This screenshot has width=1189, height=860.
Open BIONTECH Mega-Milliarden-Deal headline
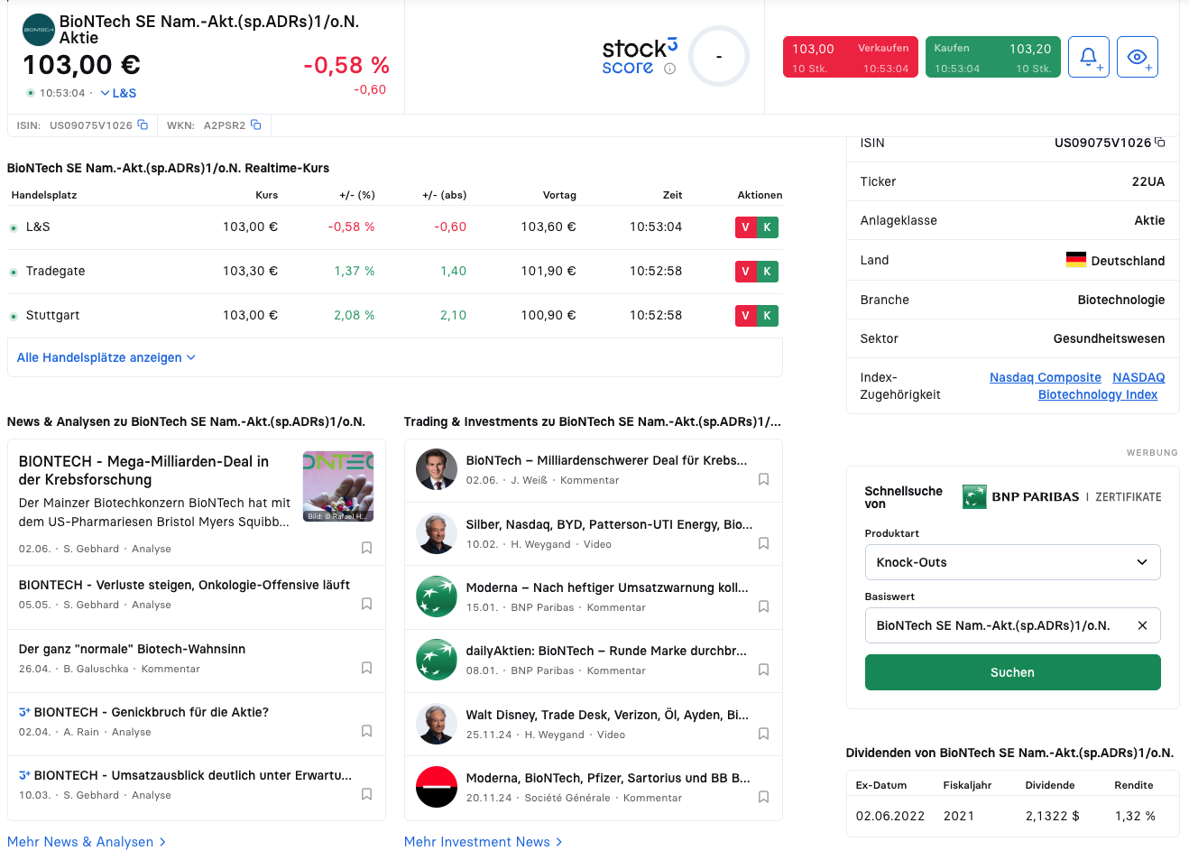(x=143, y=470)
